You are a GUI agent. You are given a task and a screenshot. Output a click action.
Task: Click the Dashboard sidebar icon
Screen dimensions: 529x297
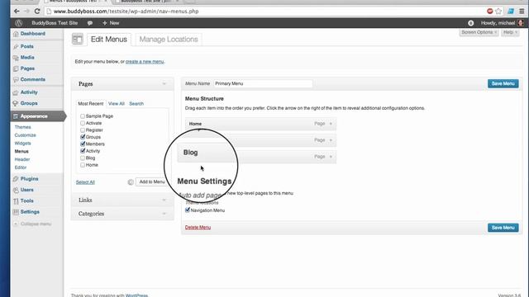click(16, 34)
